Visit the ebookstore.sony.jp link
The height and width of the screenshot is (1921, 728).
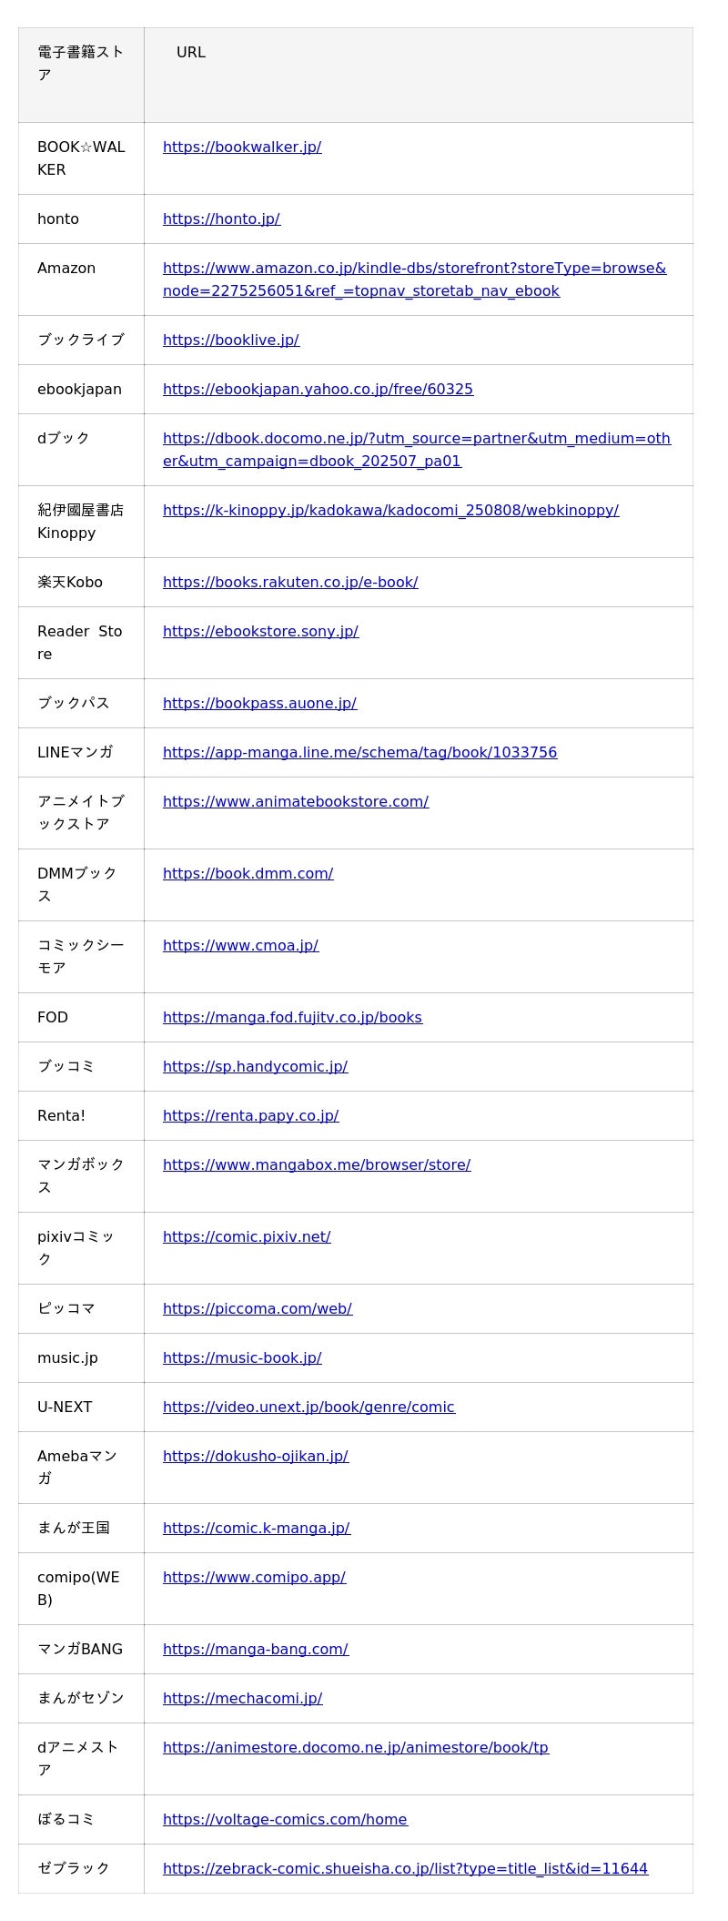[x=260, y=631]
